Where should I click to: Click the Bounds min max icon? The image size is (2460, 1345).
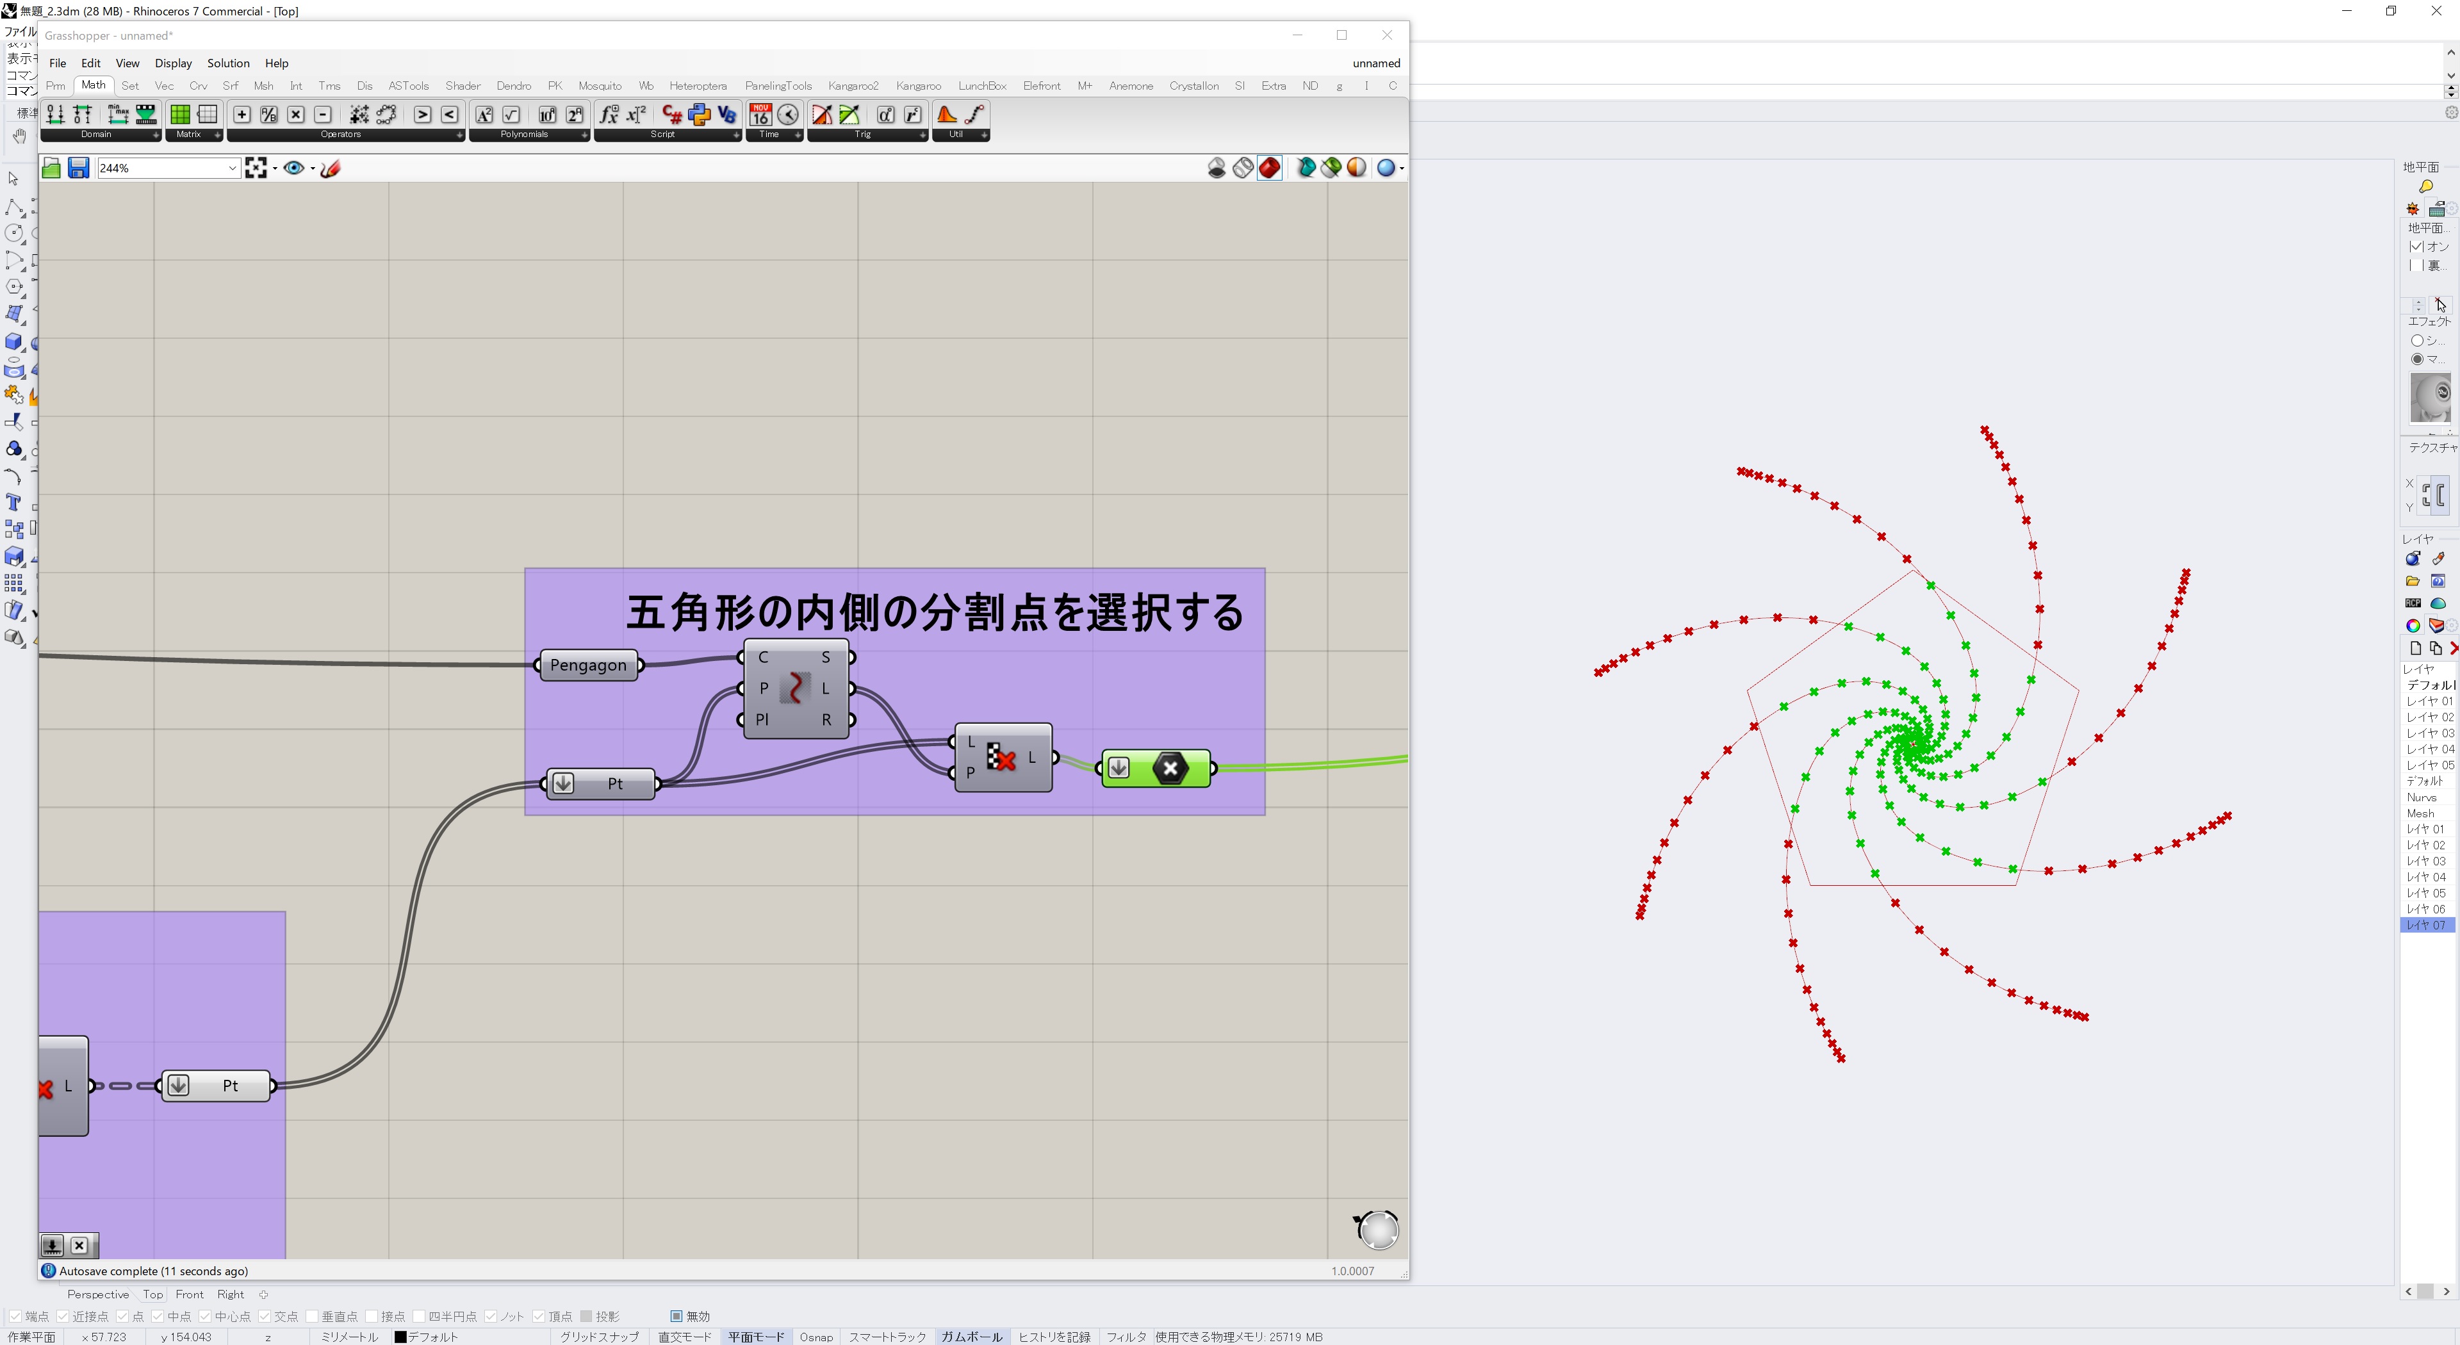(119, 115)
